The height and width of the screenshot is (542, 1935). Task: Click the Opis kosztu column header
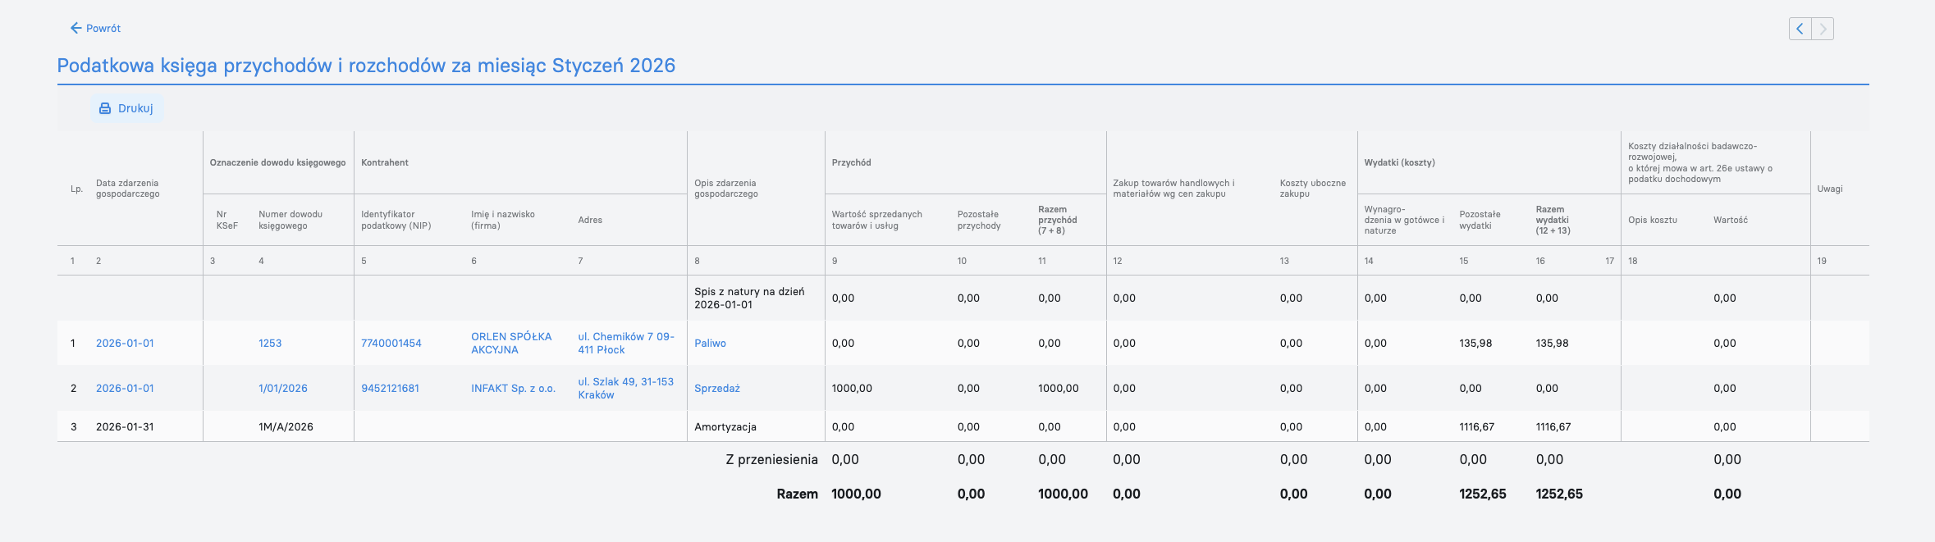click(x=1653, y=220)
